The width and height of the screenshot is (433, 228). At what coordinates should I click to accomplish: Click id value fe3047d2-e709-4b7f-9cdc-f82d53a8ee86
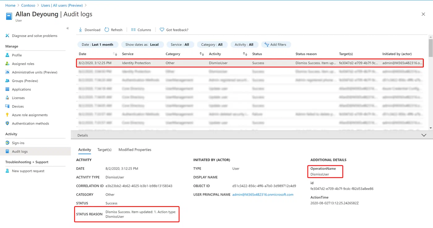point(342,189)
